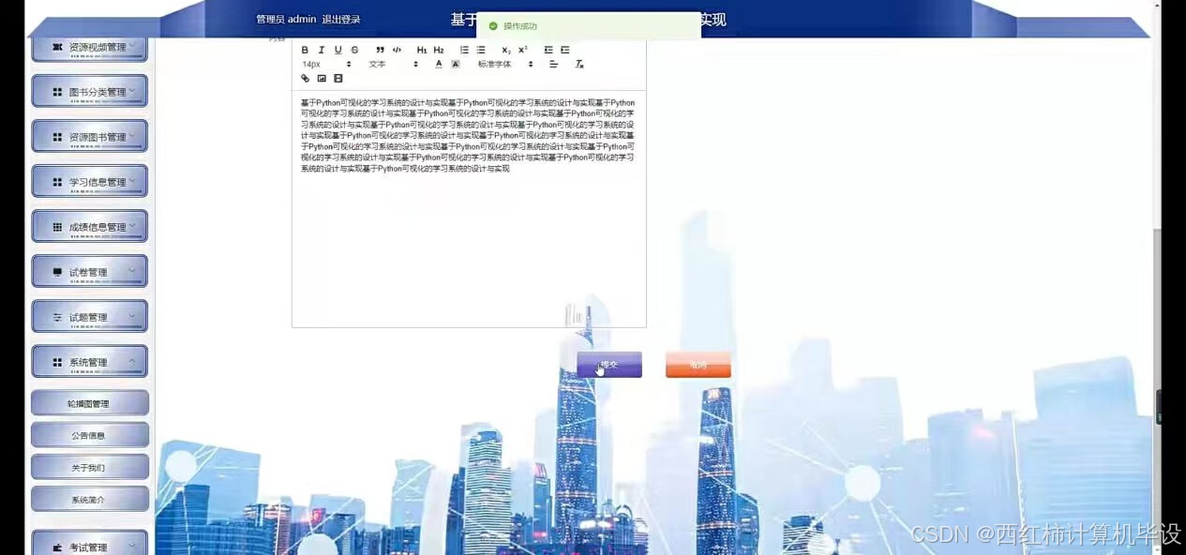Open the text background color picker
The width and height of the screenshot is (1186, 555).
[456, 64]
